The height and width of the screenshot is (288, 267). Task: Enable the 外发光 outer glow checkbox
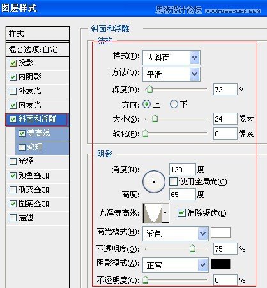(x=13, y=91)
